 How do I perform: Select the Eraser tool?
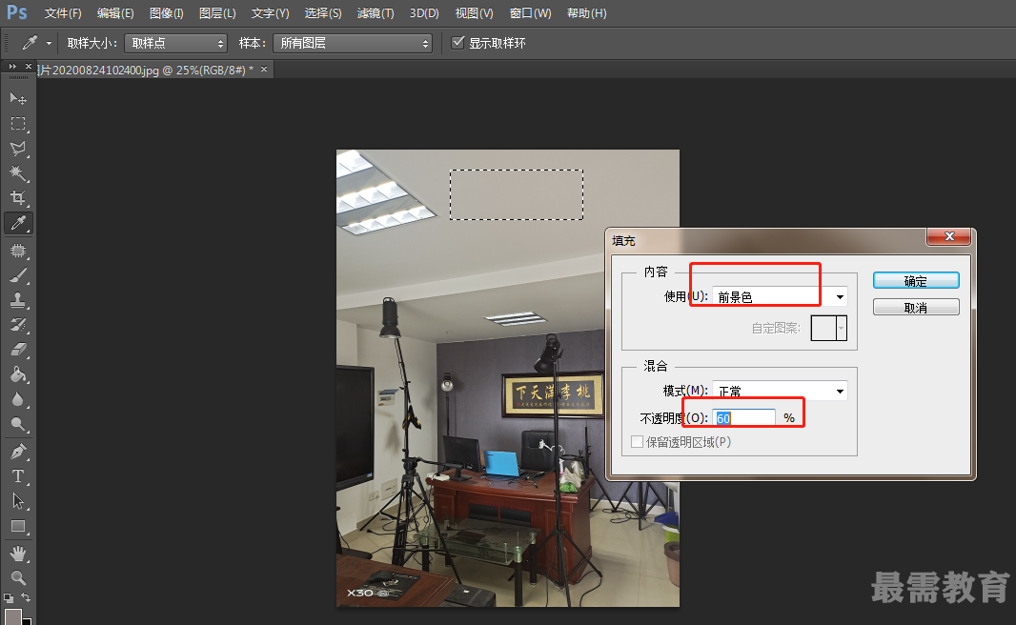18,350
